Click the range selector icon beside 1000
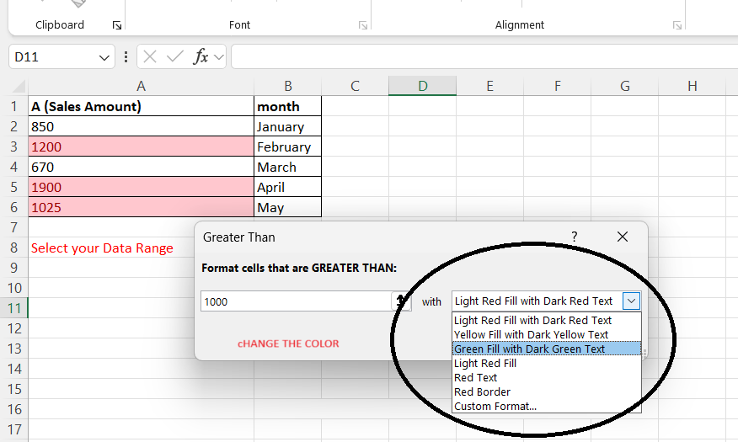738x442 pixels. [x=401, y=301]
